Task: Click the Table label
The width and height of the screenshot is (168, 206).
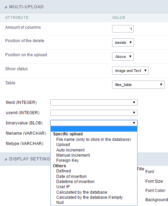Action: click(10, 83)
